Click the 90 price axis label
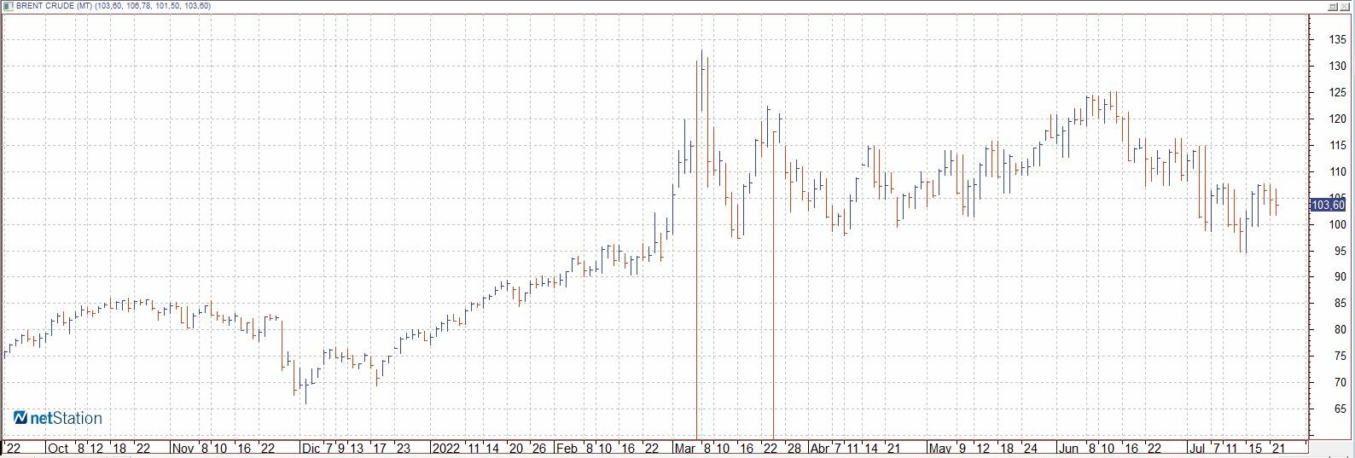This screenshot has width=1355, height=458. 1340,277
